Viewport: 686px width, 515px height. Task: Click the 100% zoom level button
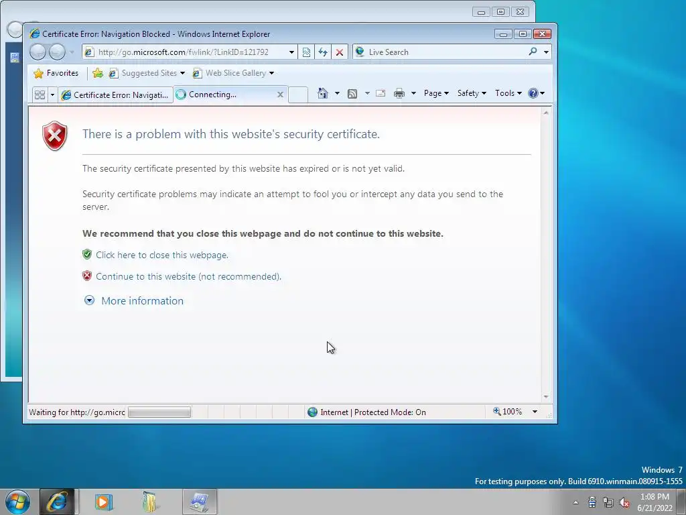508,412
